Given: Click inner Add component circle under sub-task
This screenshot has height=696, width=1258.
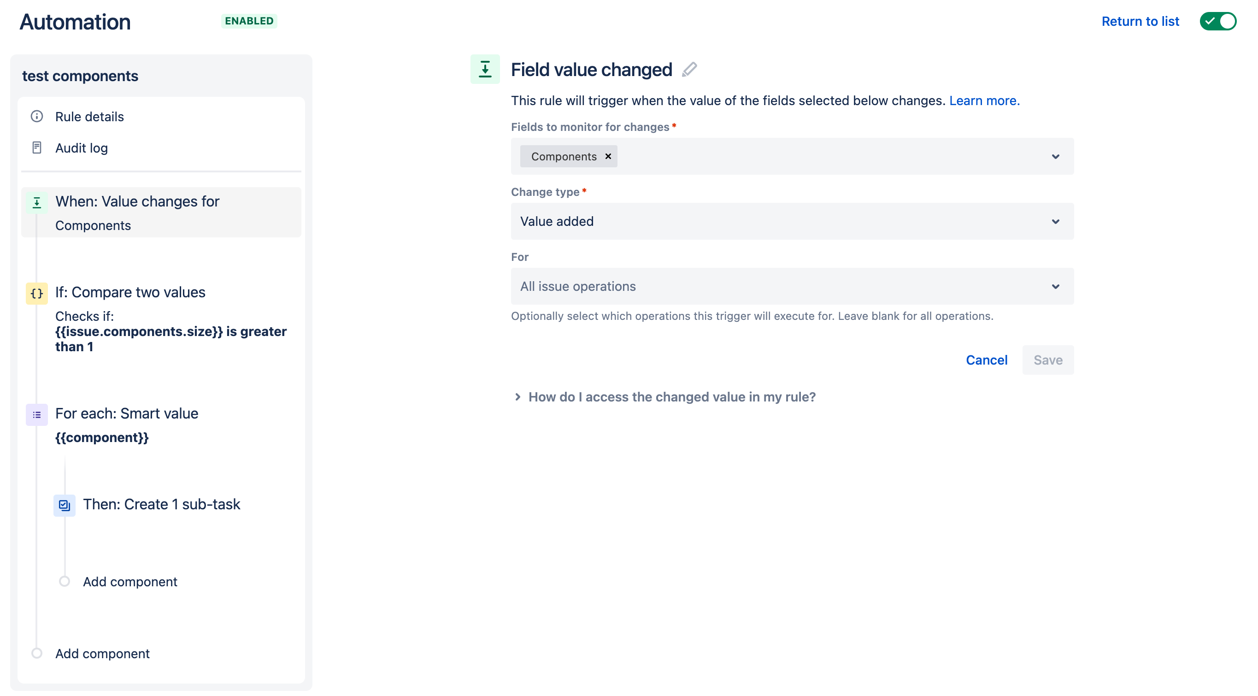Looking at the screenshot, I should [65, 581].
